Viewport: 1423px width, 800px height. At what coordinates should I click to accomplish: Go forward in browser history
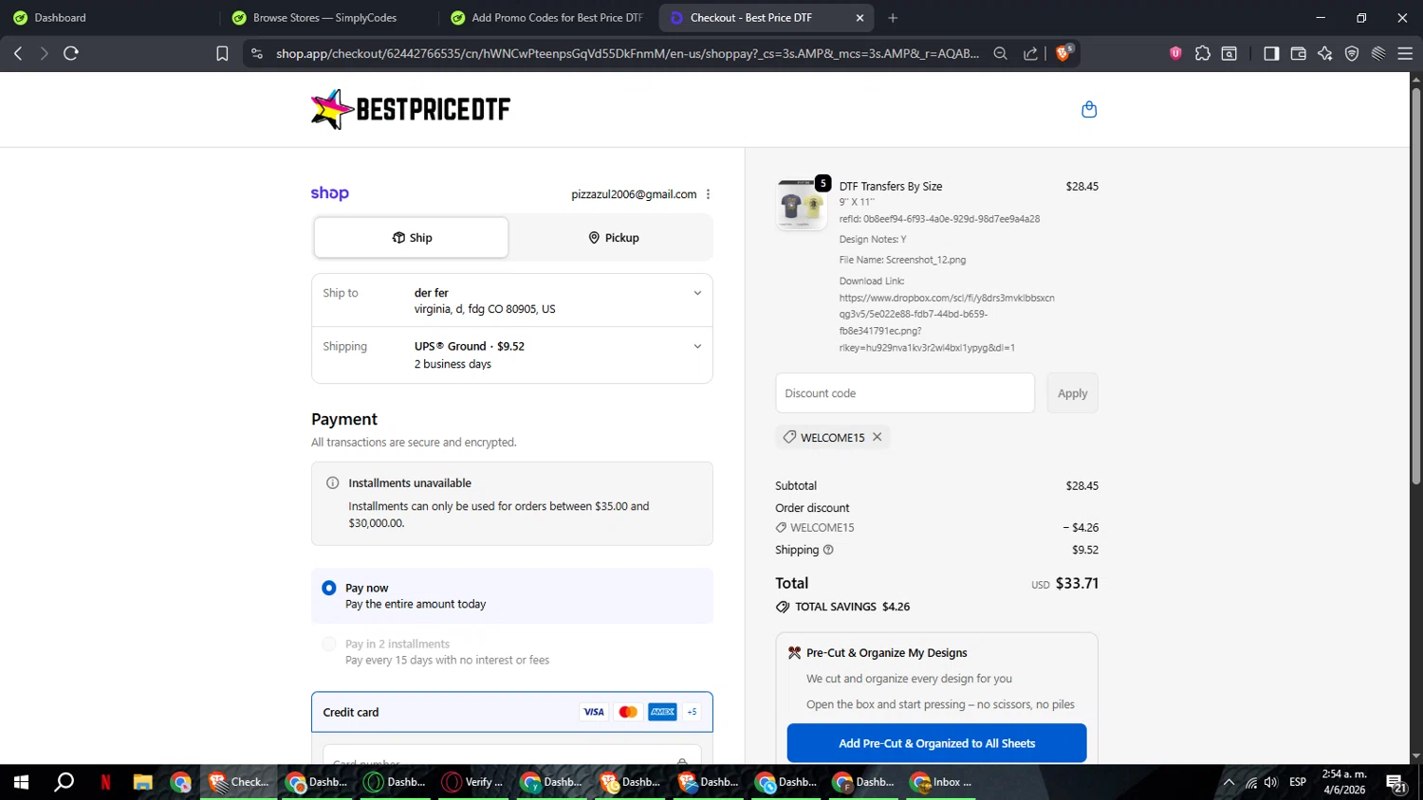[44, 53]
